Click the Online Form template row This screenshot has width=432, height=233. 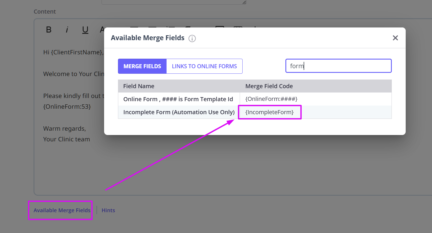coord(178,99)
